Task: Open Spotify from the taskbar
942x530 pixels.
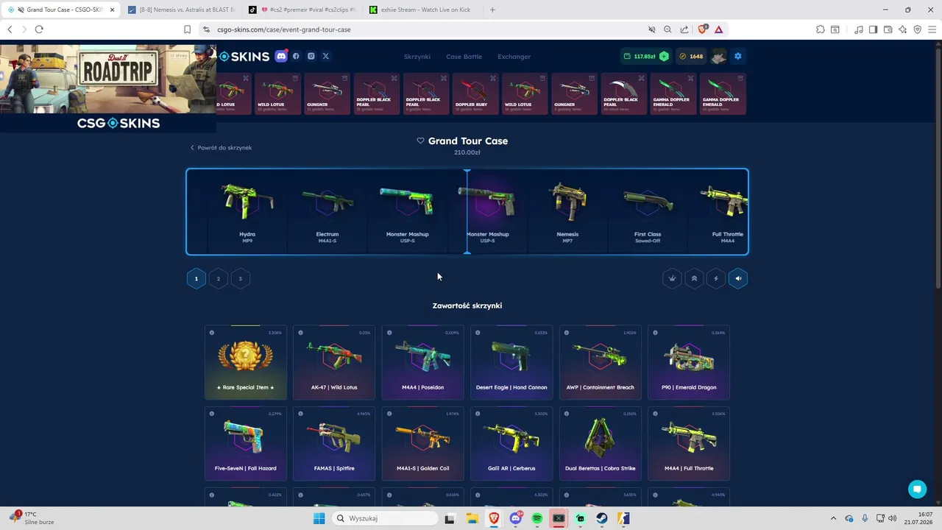Action: point(537,518)
